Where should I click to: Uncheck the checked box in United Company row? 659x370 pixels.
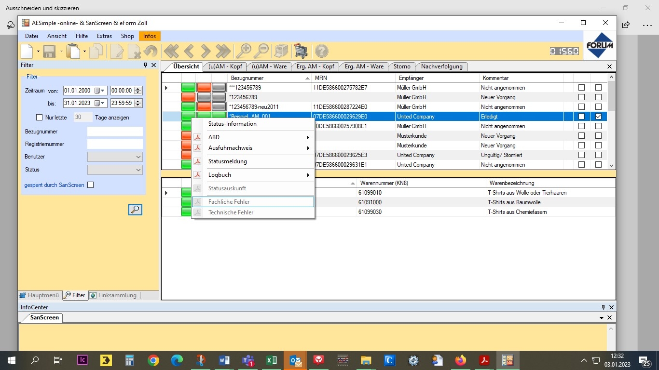pyautogui.click(x=598, y=117)
